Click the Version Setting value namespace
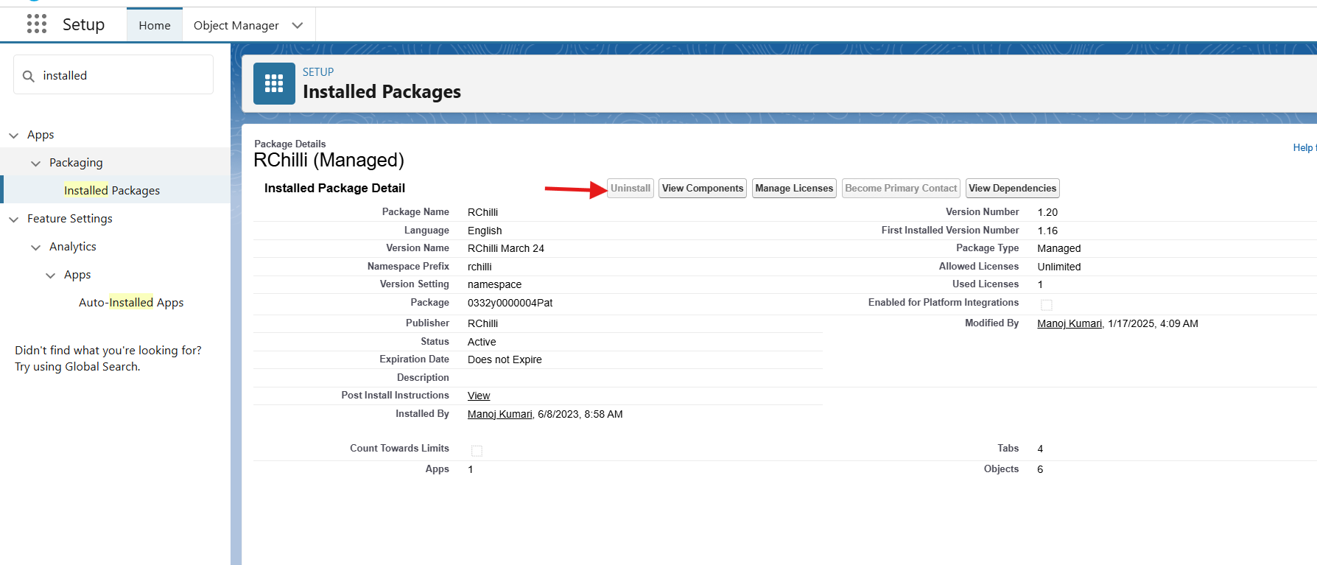The width and height of the screenshot is (1317, 565). tap(494, 284)
